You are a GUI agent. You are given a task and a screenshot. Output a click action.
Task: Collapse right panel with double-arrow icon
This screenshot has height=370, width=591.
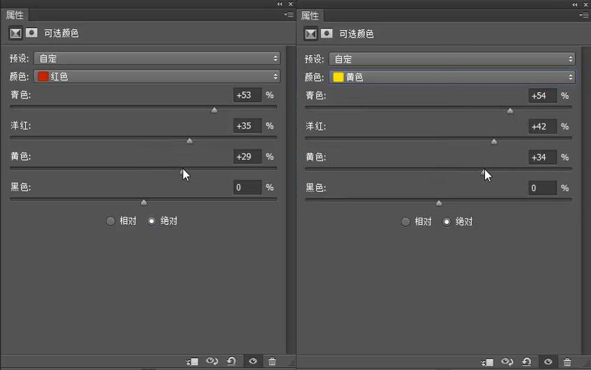tap(574, 4)
